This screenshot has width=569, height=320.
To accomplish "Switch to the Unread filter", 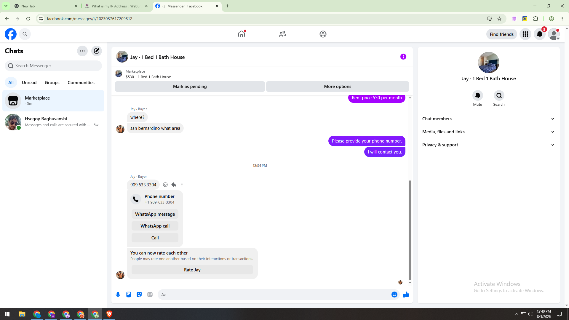I will point(29,83).
